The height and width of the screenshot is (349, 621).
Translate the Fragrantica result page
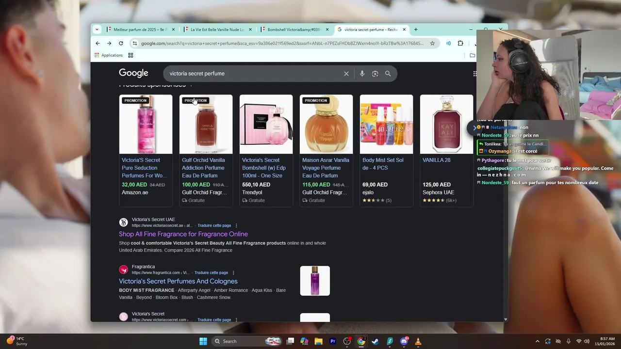coord(211,273)
